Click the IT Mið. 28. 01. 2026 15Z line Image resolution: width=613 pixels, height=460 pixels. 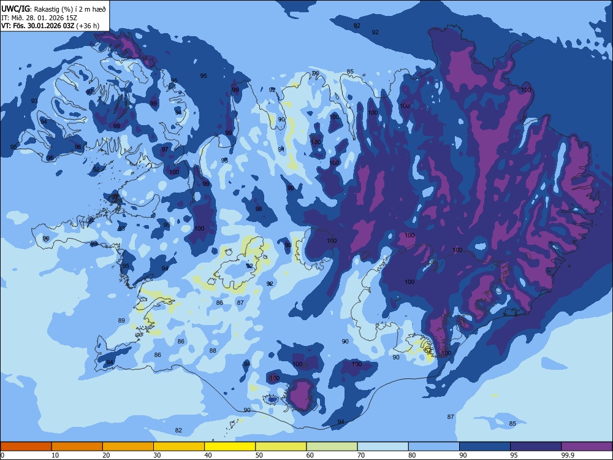pyautogui.click(x=39, y=18)
